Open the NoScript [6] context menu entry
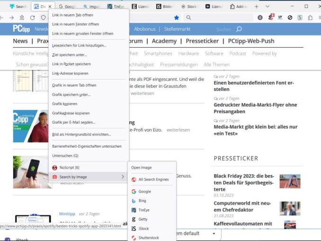Viewport: 321px width, 241px height. coord(89,168)
